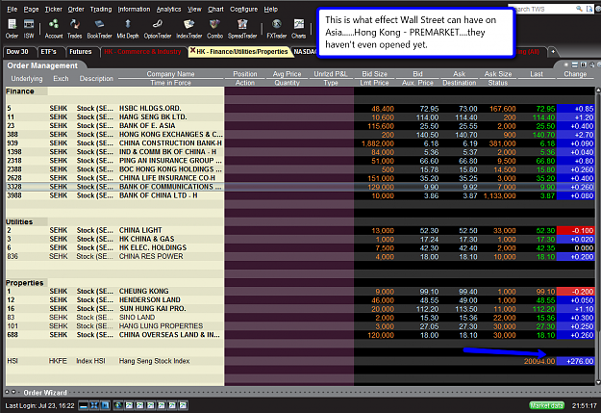Click the Last Login status text
Image resolution: width=601 pixels, height=413 pixels.
(39, 405)
